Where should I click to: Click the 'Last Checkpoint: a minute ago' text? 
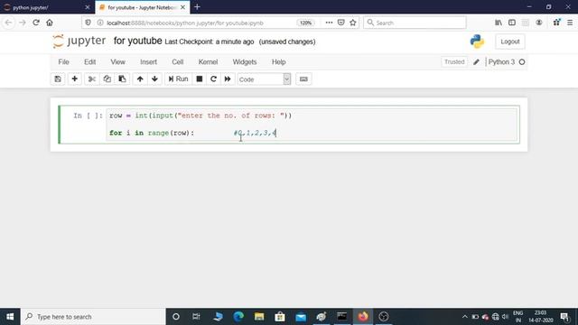pos(209,42)
